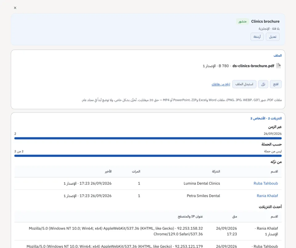
Task: Click the تعديل (edit) button
Action: pos(273,37)
